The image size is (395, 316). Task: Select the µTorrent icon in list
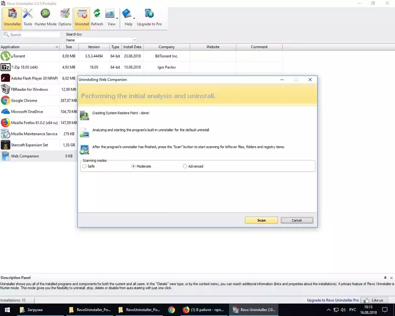5,56
